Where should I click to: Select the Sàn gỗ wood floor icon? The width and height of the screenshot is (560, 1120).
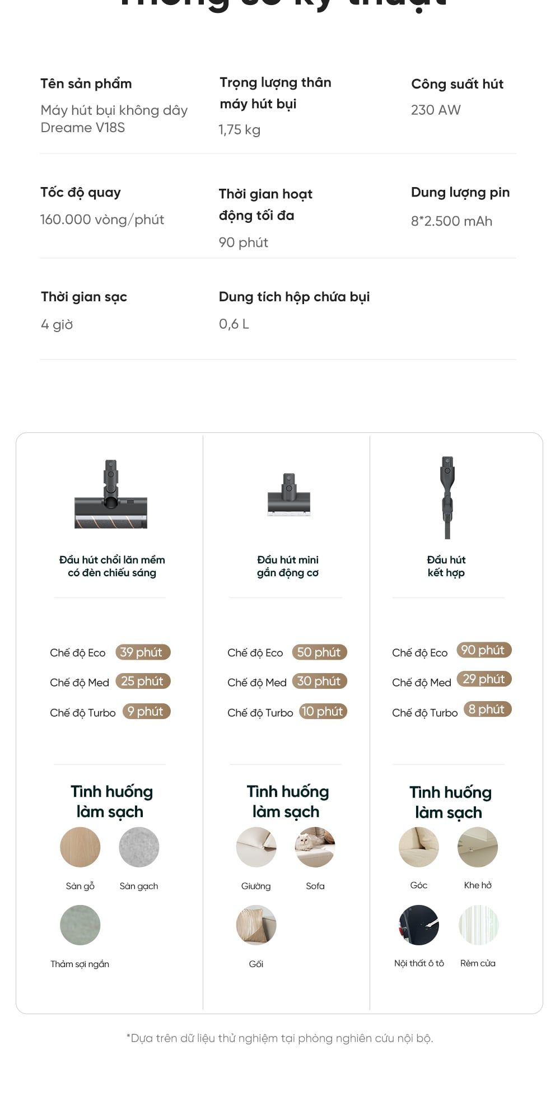click(x=80, y=847)
